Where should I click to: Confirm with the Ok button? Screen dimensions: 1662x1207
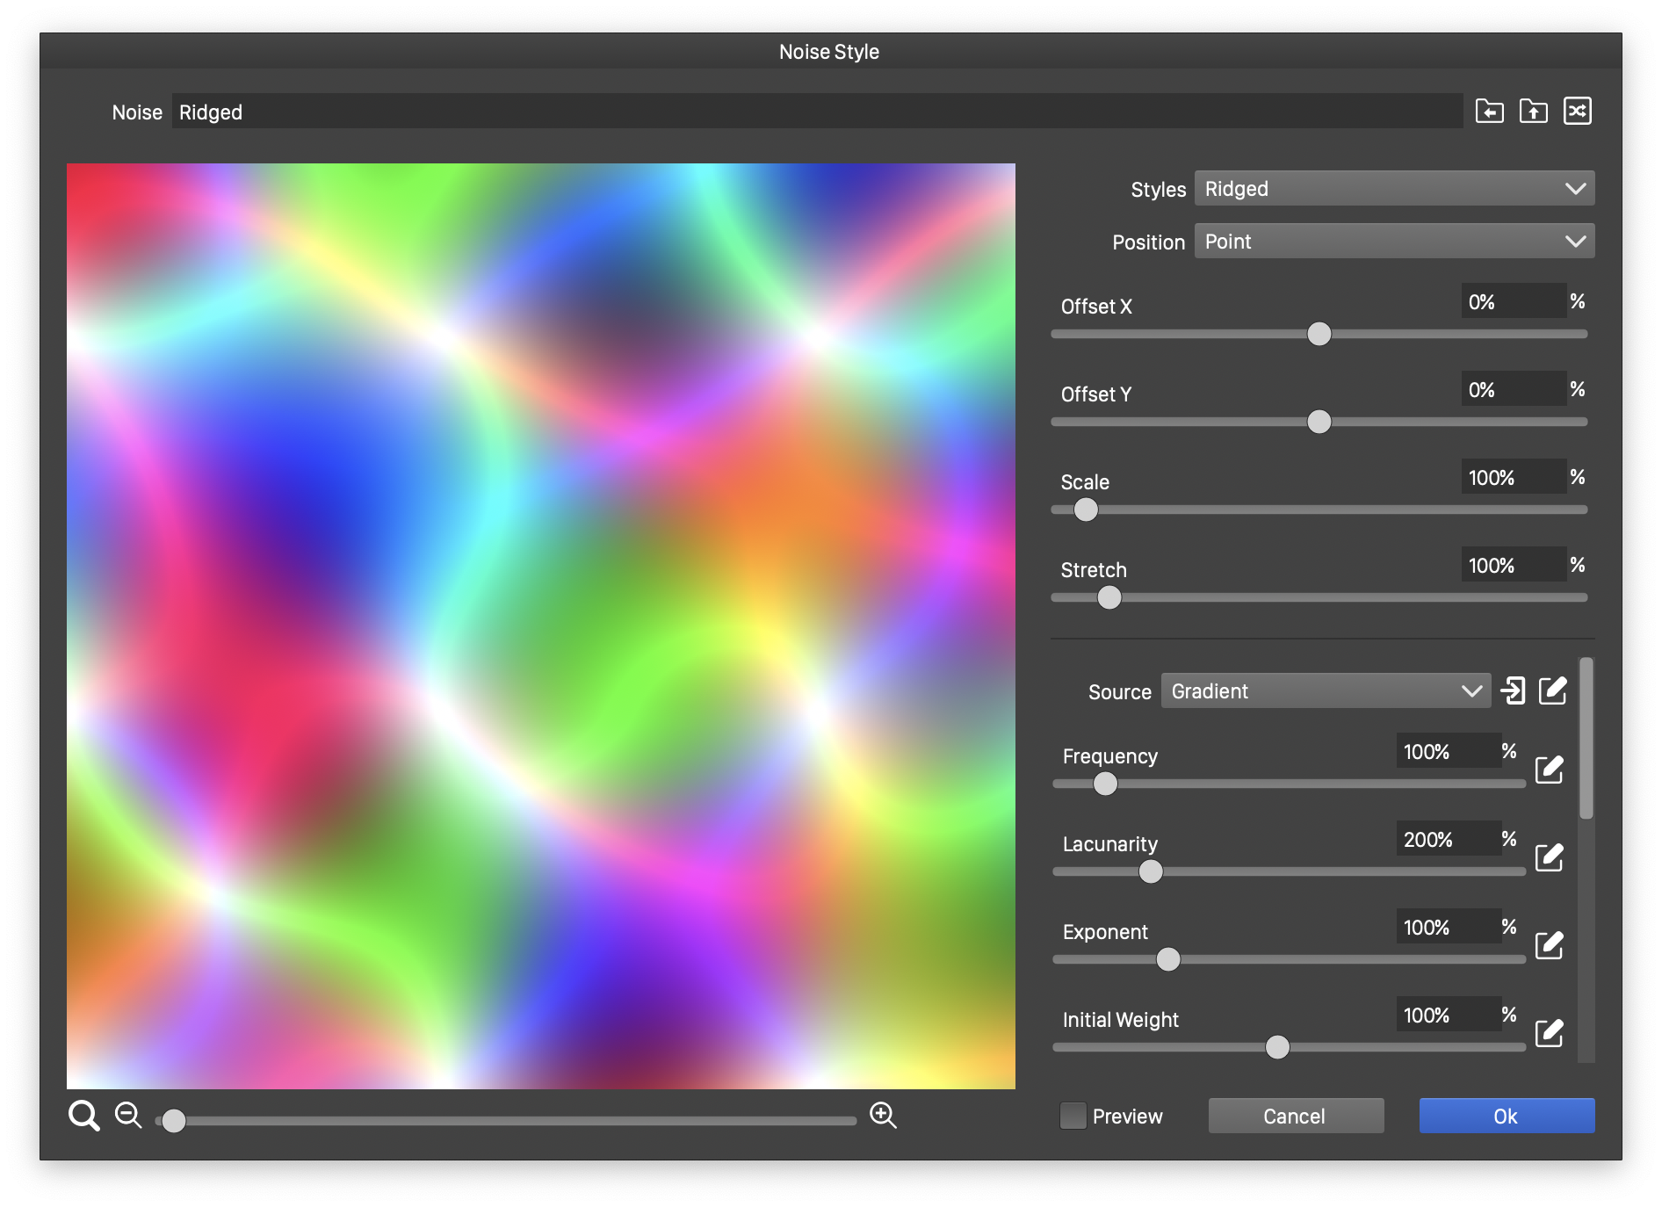tap(1506, 1116)
